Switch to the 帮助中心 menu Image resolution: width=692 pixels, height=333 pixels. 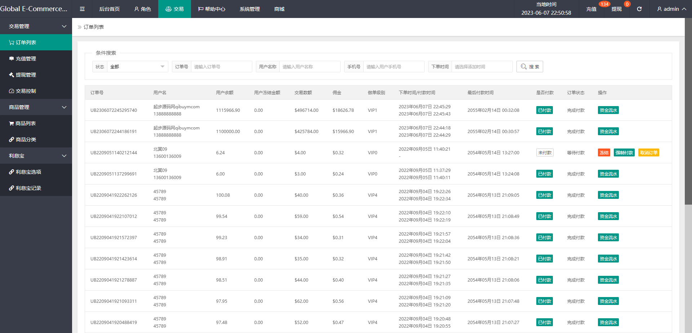(212, 9)
